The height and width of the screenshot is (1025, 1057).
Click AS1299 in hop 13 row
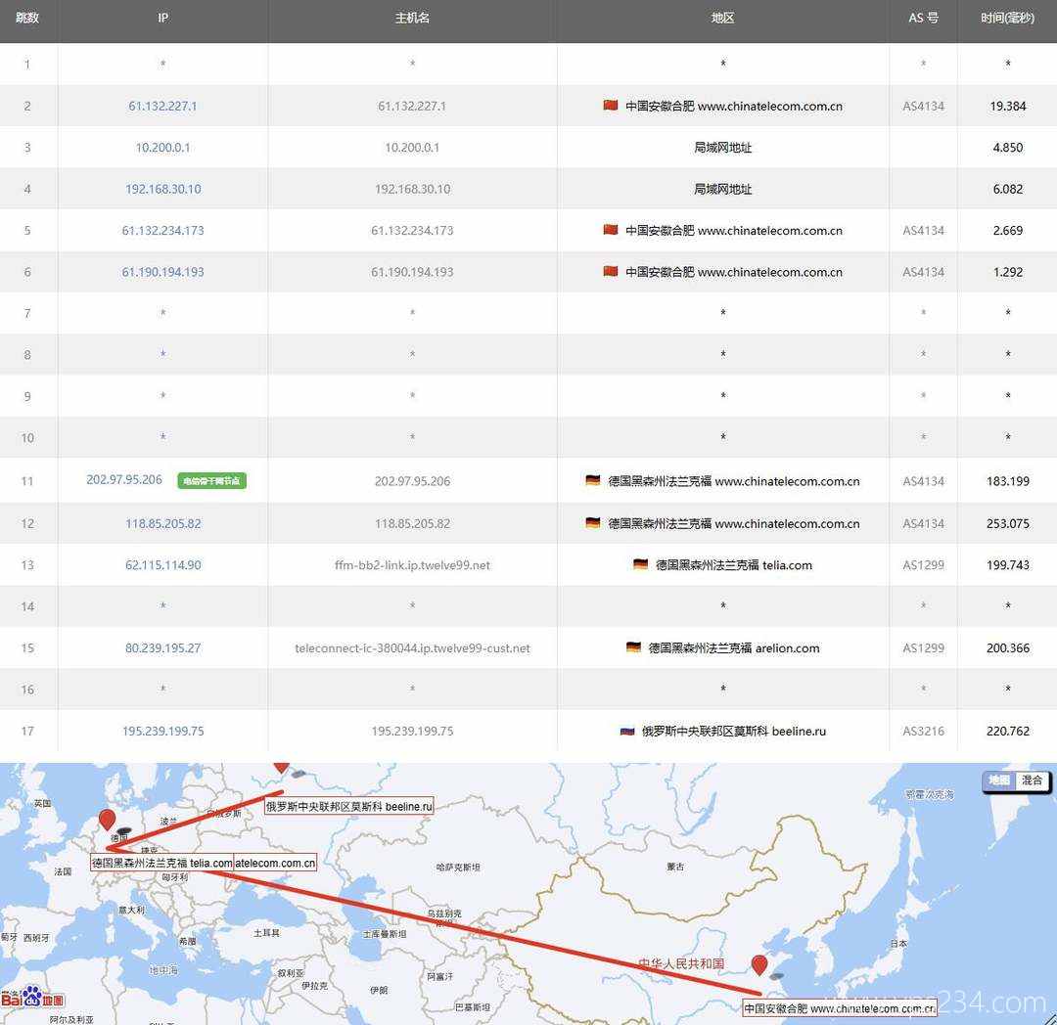click(923, 565)
